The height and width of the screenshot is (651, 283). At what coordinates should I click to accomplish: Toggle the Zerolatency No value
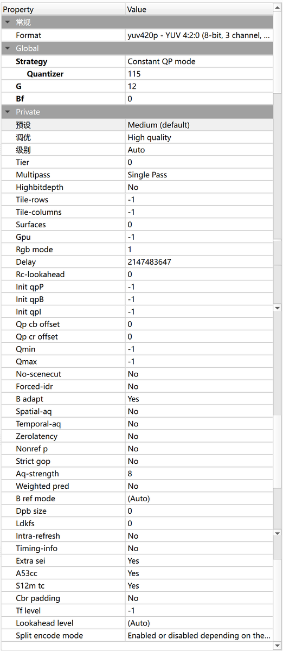[199, 436]
